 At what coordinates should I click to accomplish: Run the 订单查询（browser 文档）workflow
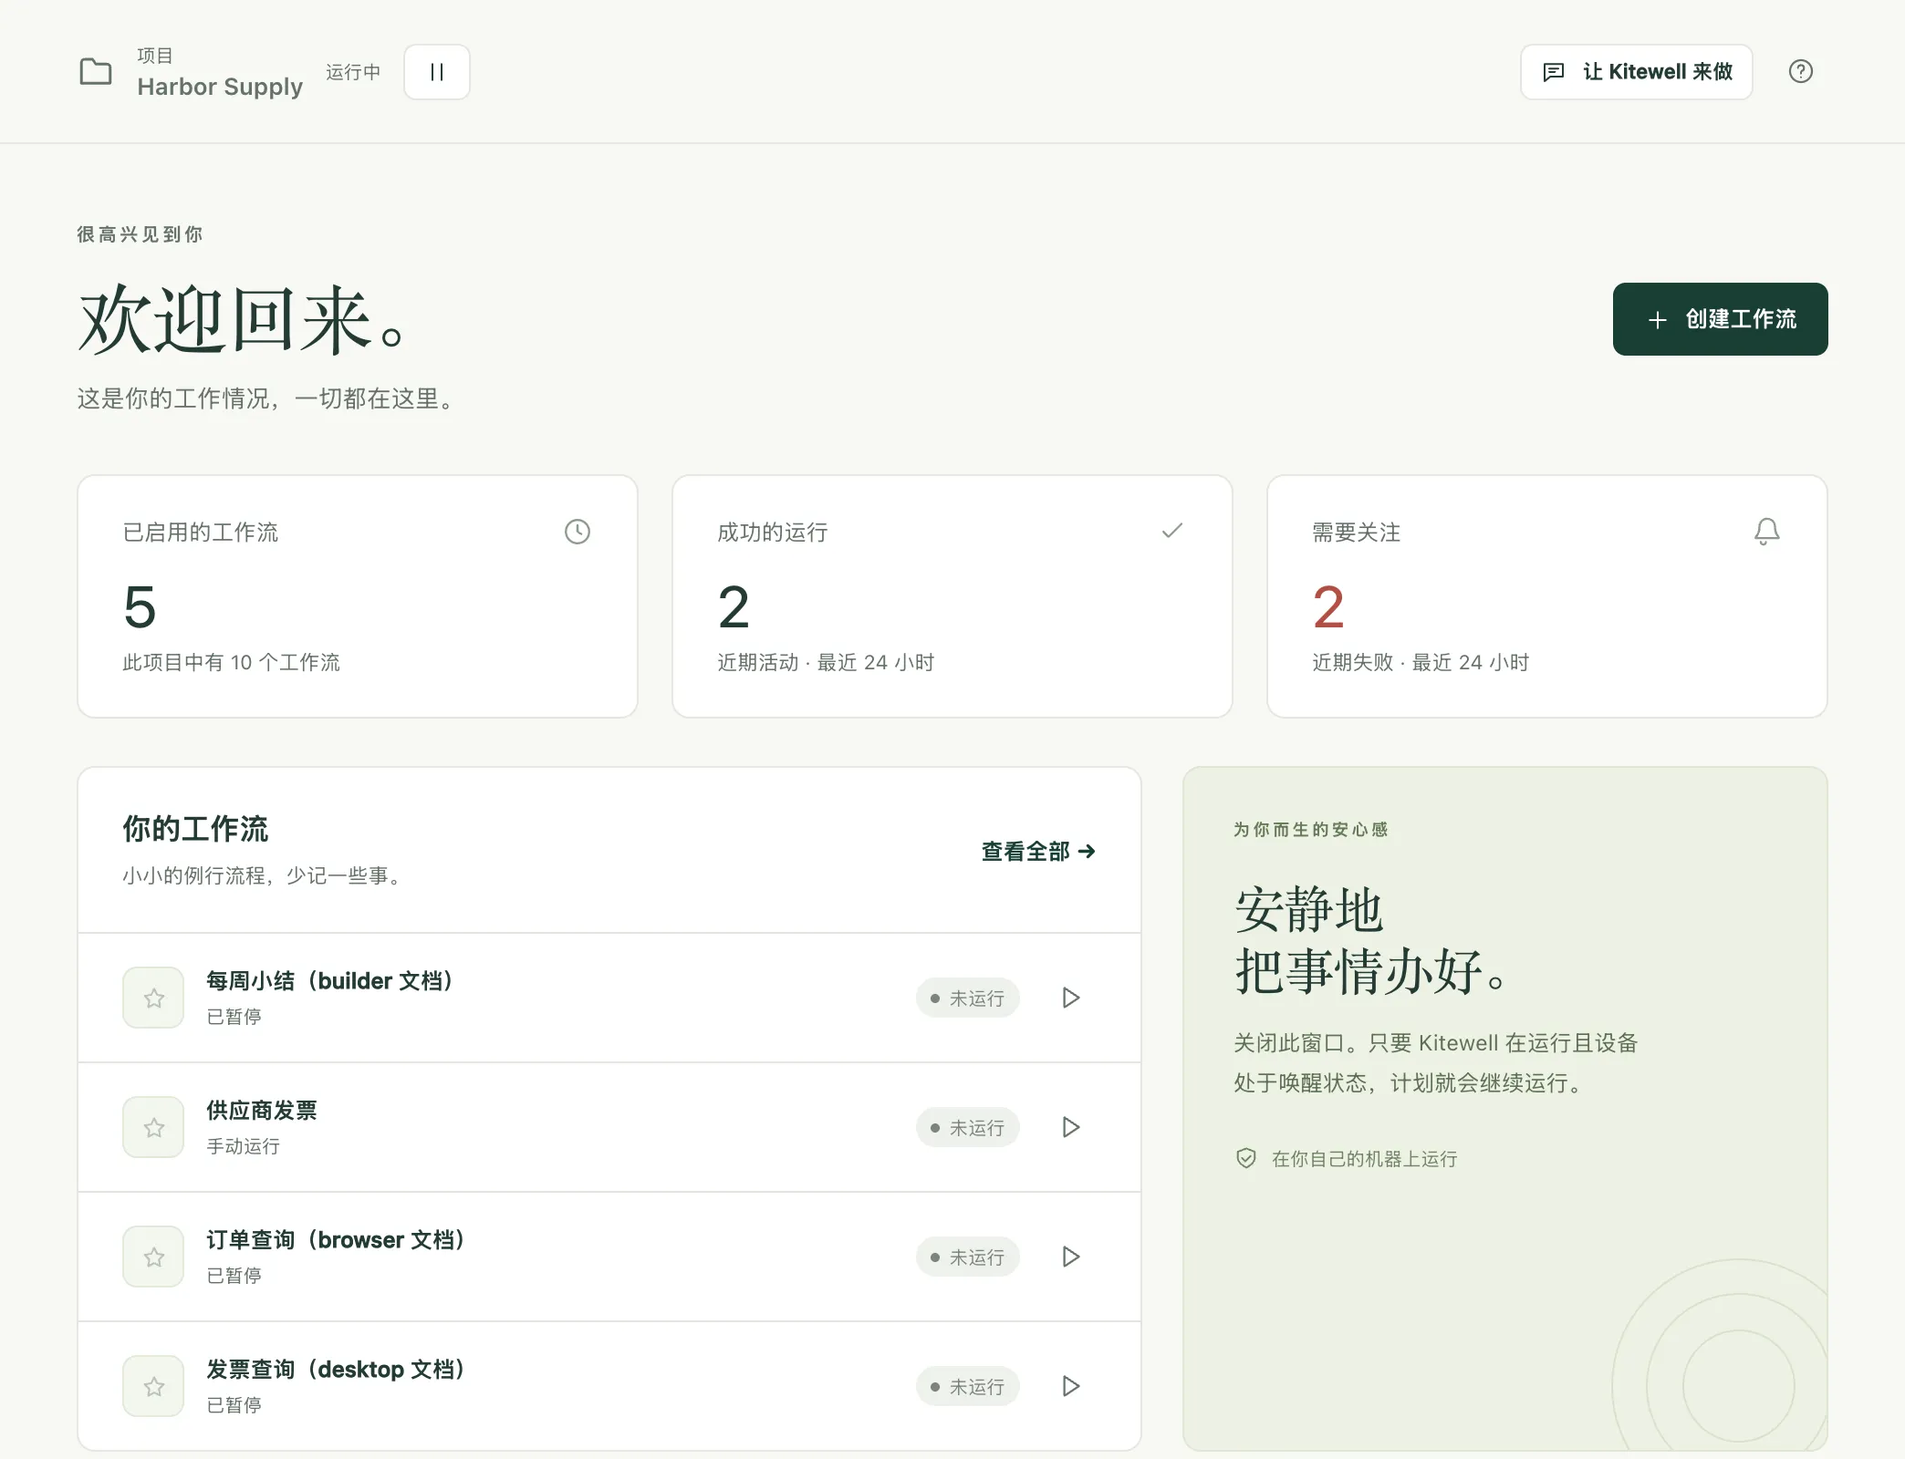(x=1071, y=1257)
